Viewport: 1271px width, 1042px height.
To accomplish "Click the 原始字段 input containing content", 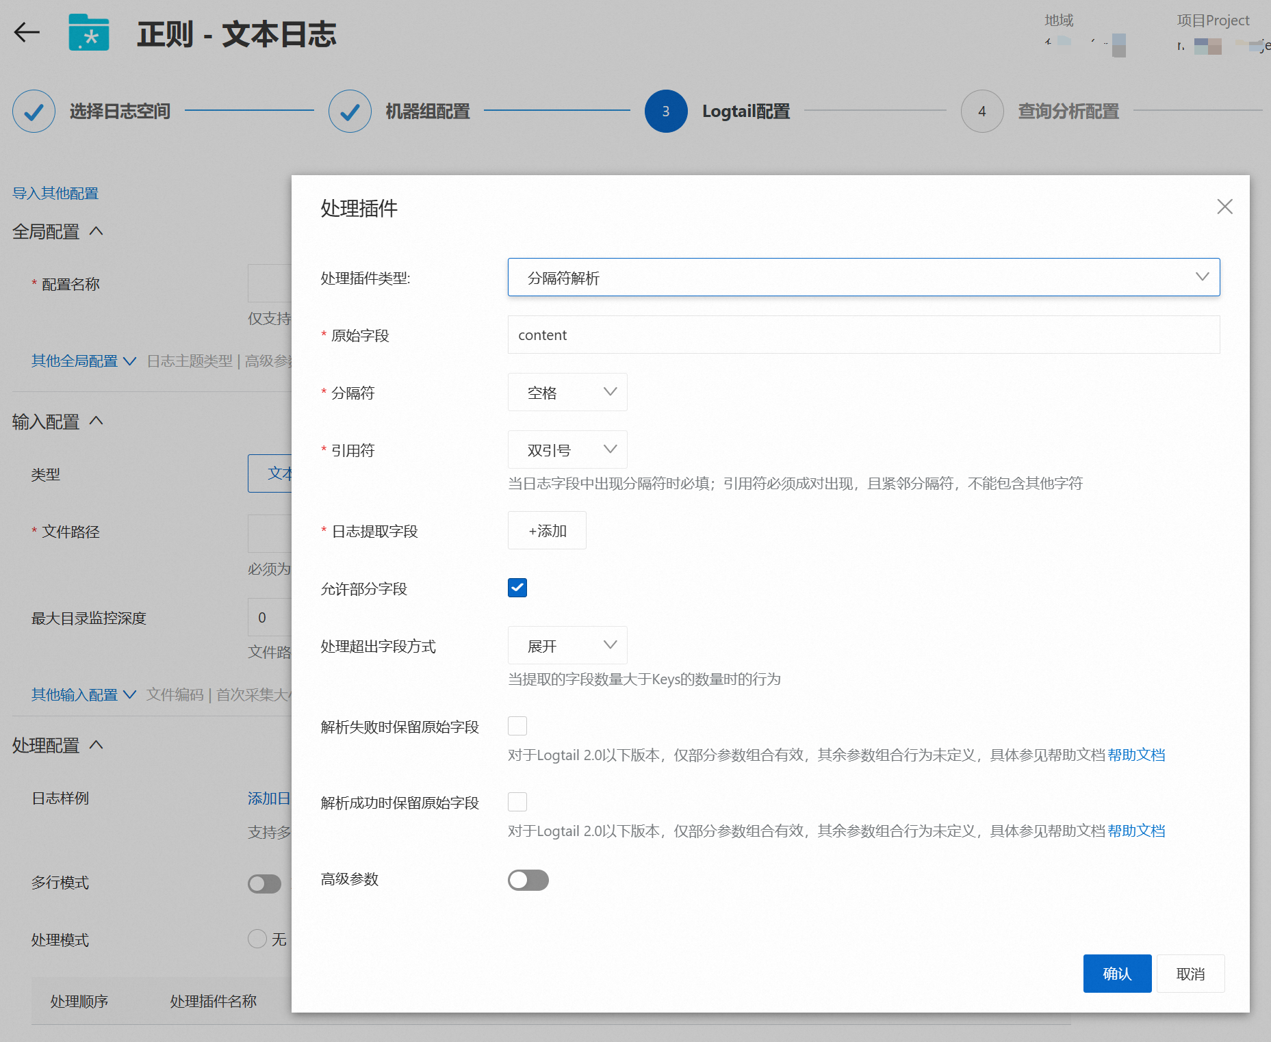I will (864, 335).
